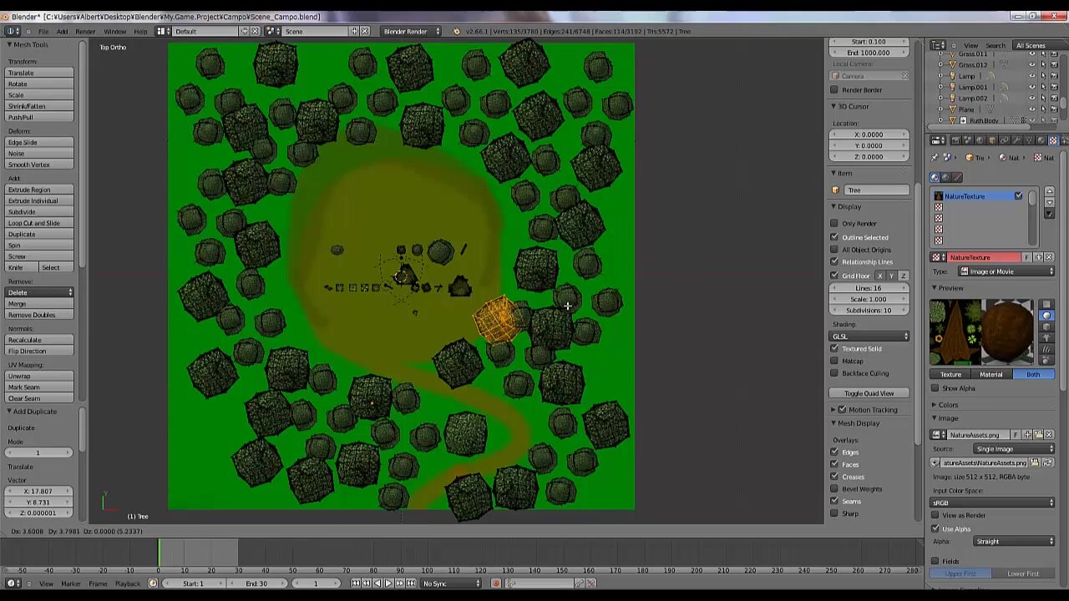Click the unlink X icon beside NatureTexture name

click(x=1049, y=257)
